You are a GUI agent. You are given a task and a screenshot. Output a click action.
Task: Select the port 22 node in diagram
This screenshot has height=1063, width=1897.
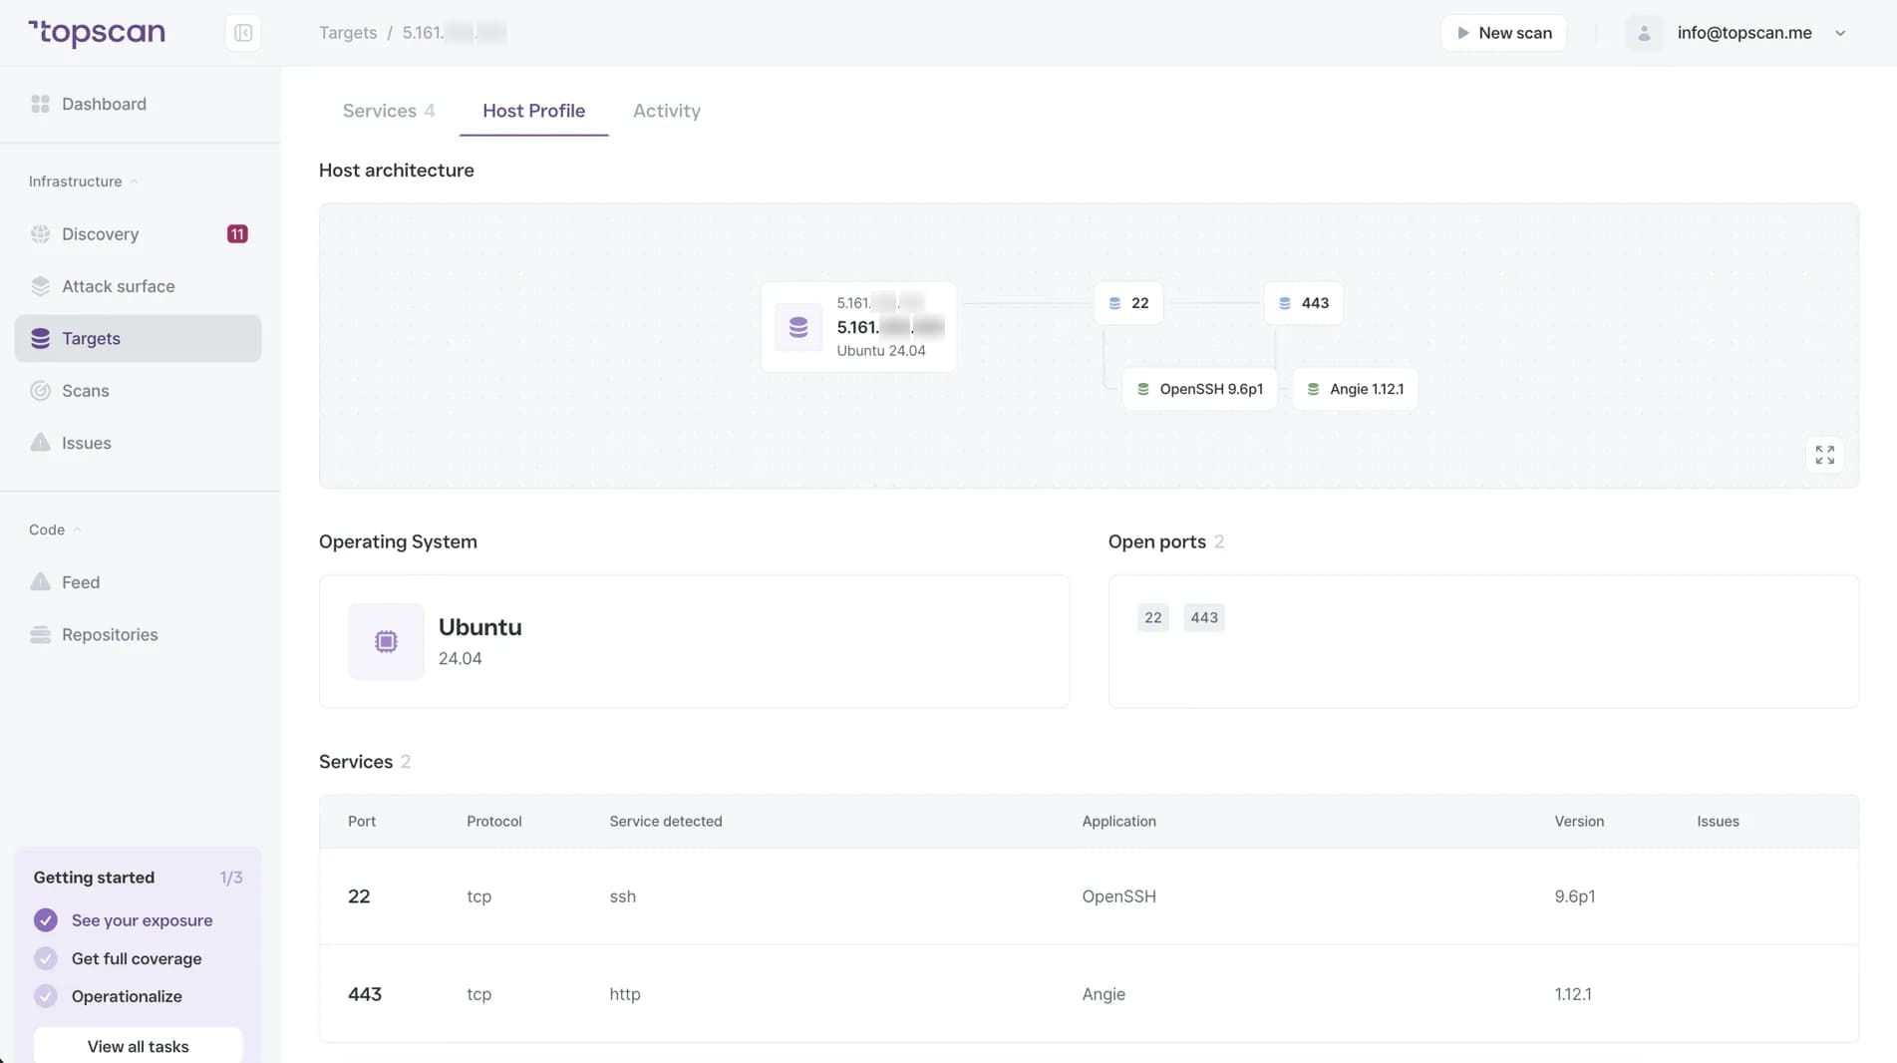pyautogui.click(x=1128, y=303)
